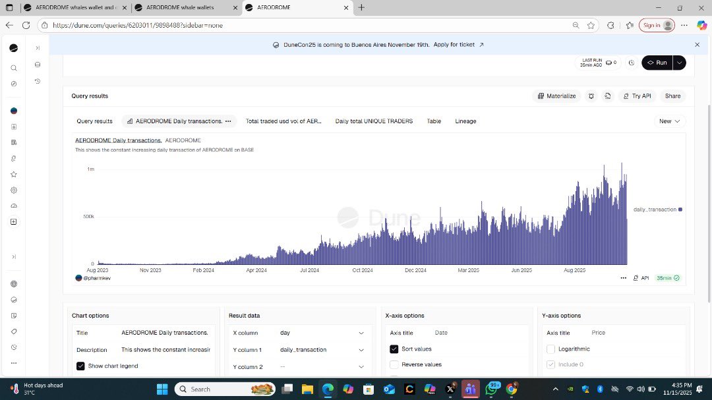Open the New visualization dropdown
The width and height of the screenshot is (712, 400).
669,121
